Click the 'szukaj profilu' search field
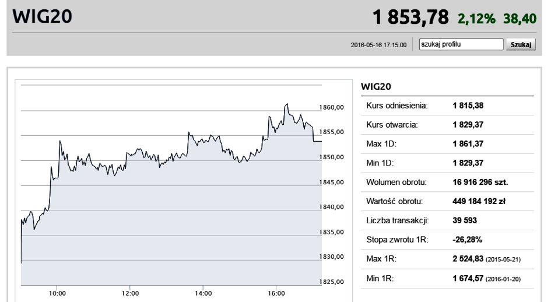Image resolution: width=551 pixels, height=302 pixels. [x=461, y=44]
